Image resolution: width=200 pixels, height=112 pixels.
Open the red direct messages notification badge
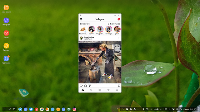tap(119, 19)
